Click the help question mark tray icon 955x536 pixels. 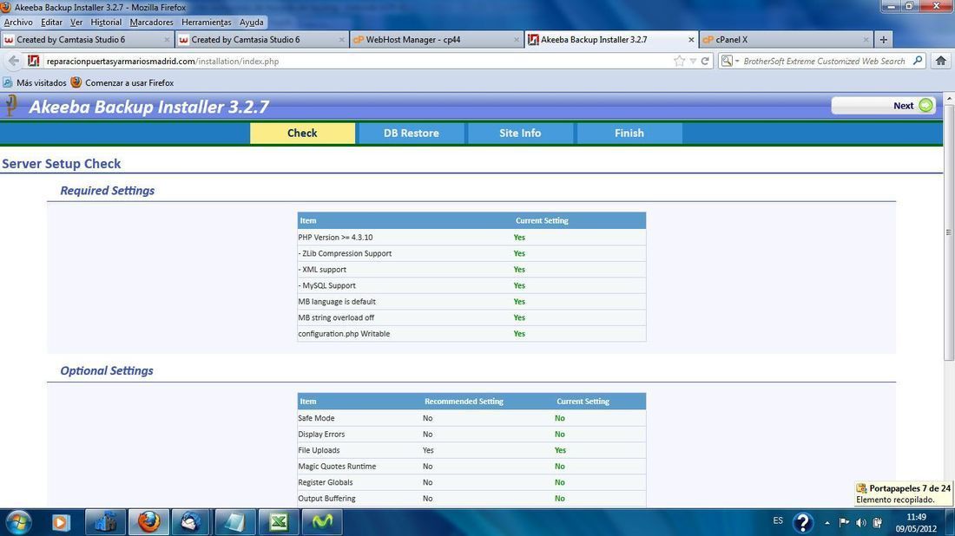[x=803, y=523]
